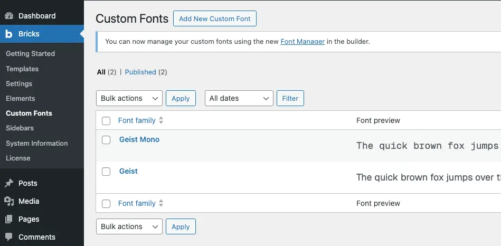Image resolution: width=501 pixels, height=246 pixels.
Task: Open Posts in the sidebar
Action: click(x=28, y=183)
